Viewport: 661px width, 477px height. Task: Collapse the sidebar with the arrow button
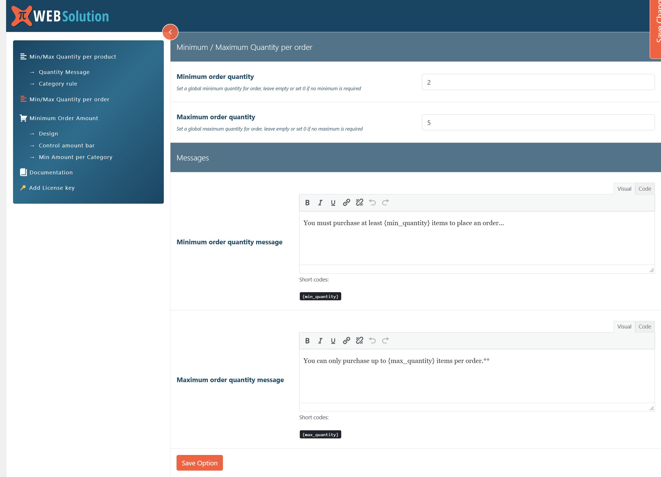point(170,32)
